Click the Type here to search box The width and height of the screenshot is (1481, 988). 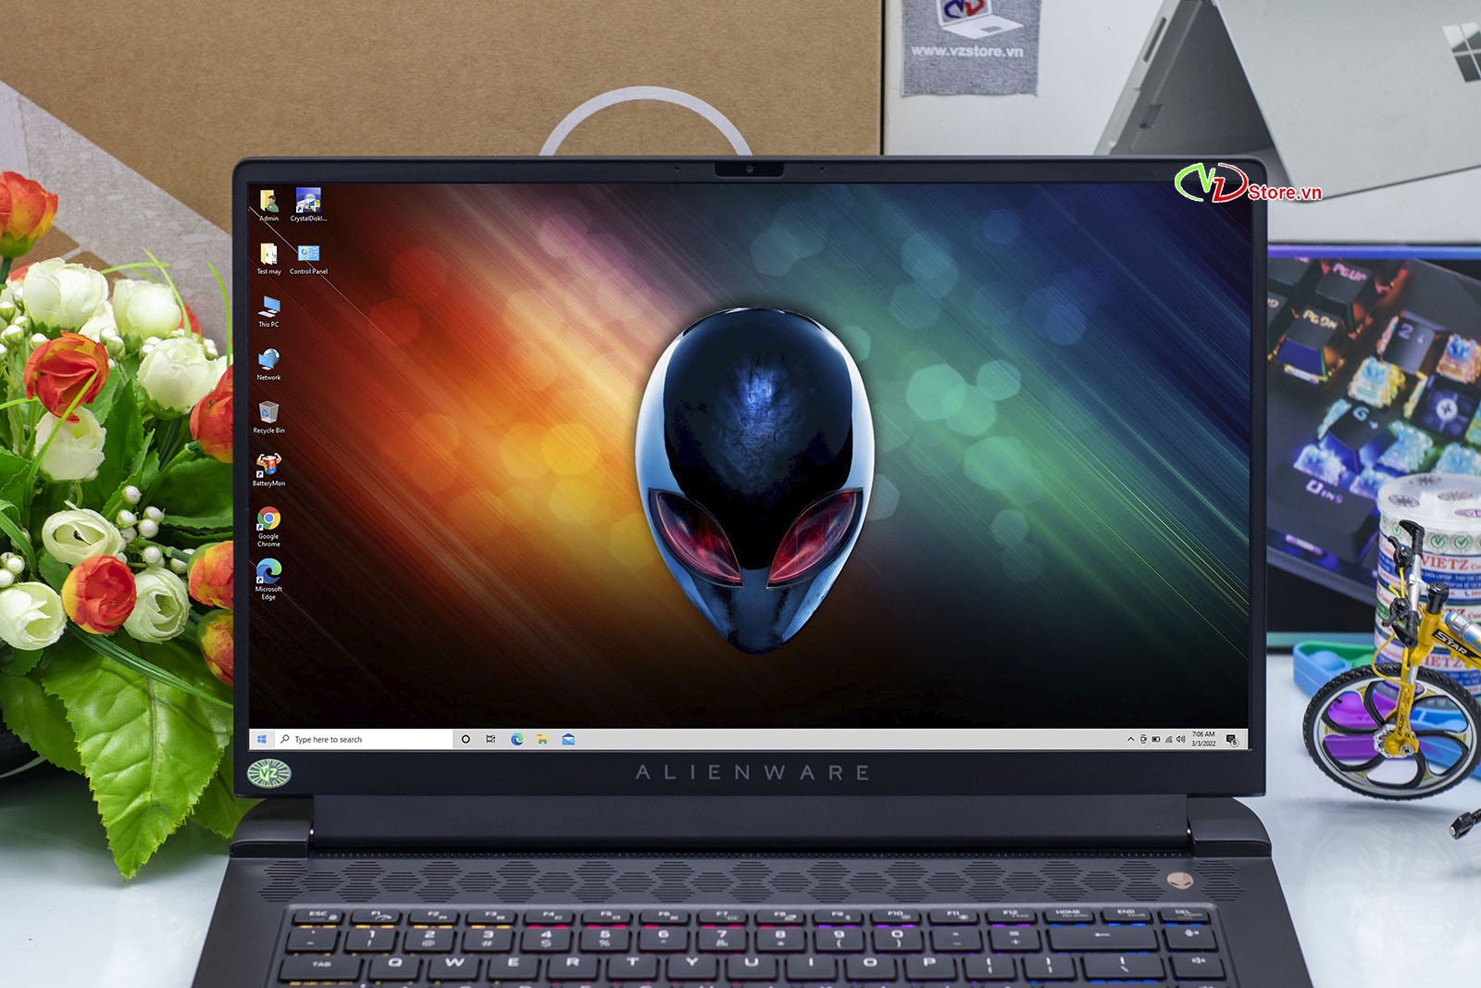tap(364, 739)
